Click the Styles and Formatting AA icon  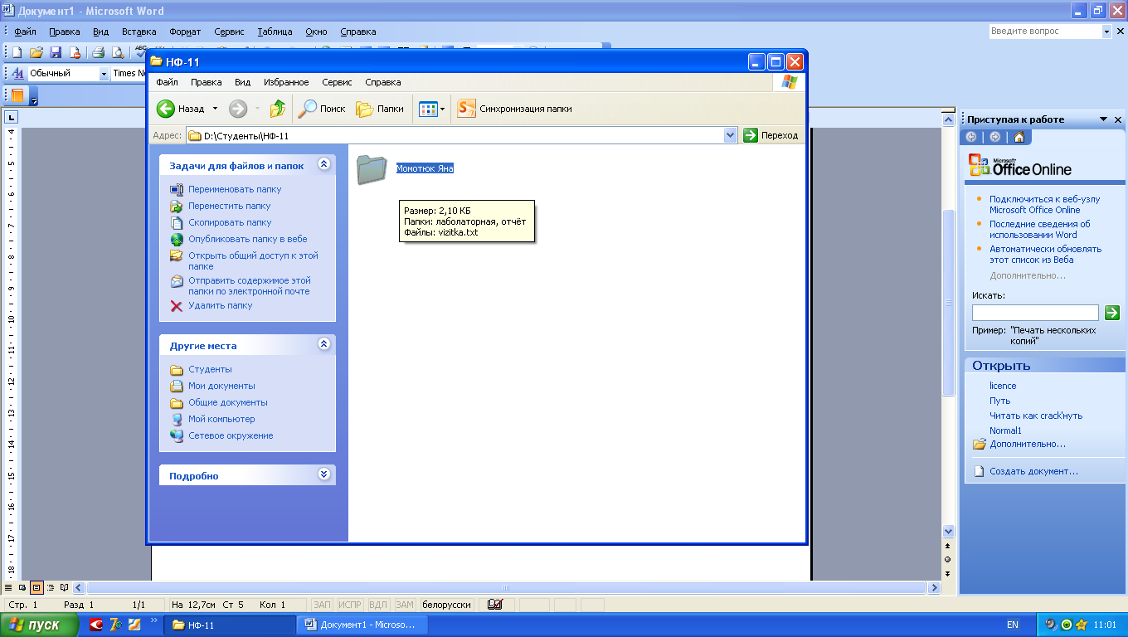point(17,73)
